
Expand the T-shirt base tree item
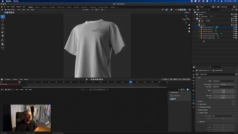click(197, 16)
